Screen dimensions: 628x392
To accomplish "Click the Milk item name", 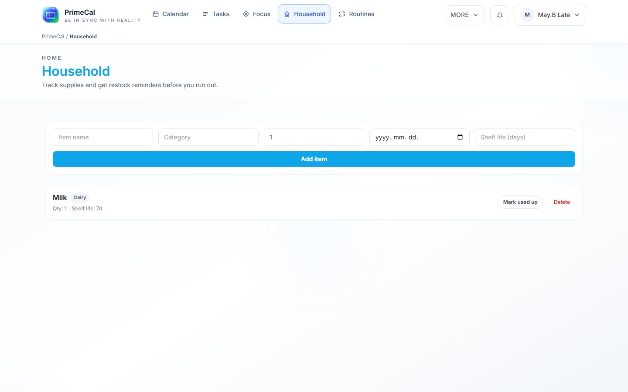I will [60, 198].
